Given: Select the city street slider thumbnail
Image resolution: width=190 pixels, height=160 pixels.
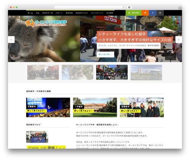Looking at the screenshot, I should pyautogui.click(x=112, y=72).
